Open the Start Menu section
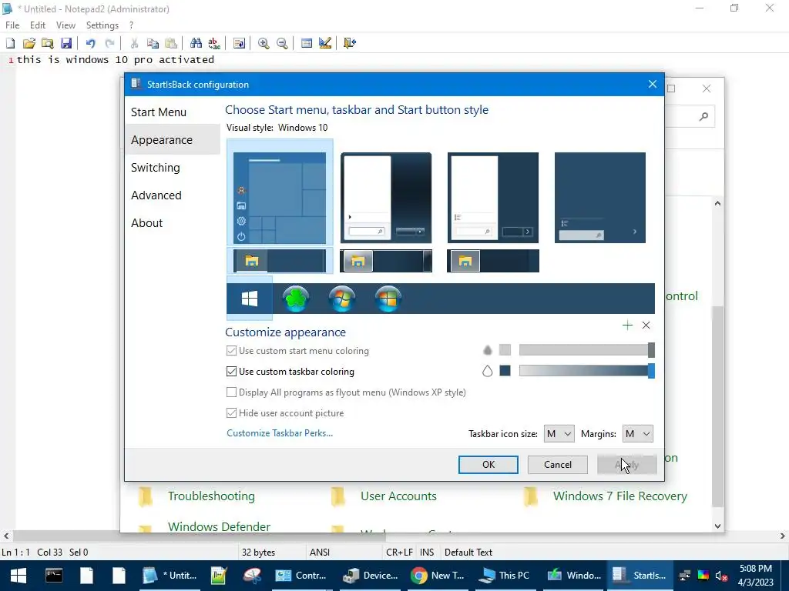 (159, 112)
